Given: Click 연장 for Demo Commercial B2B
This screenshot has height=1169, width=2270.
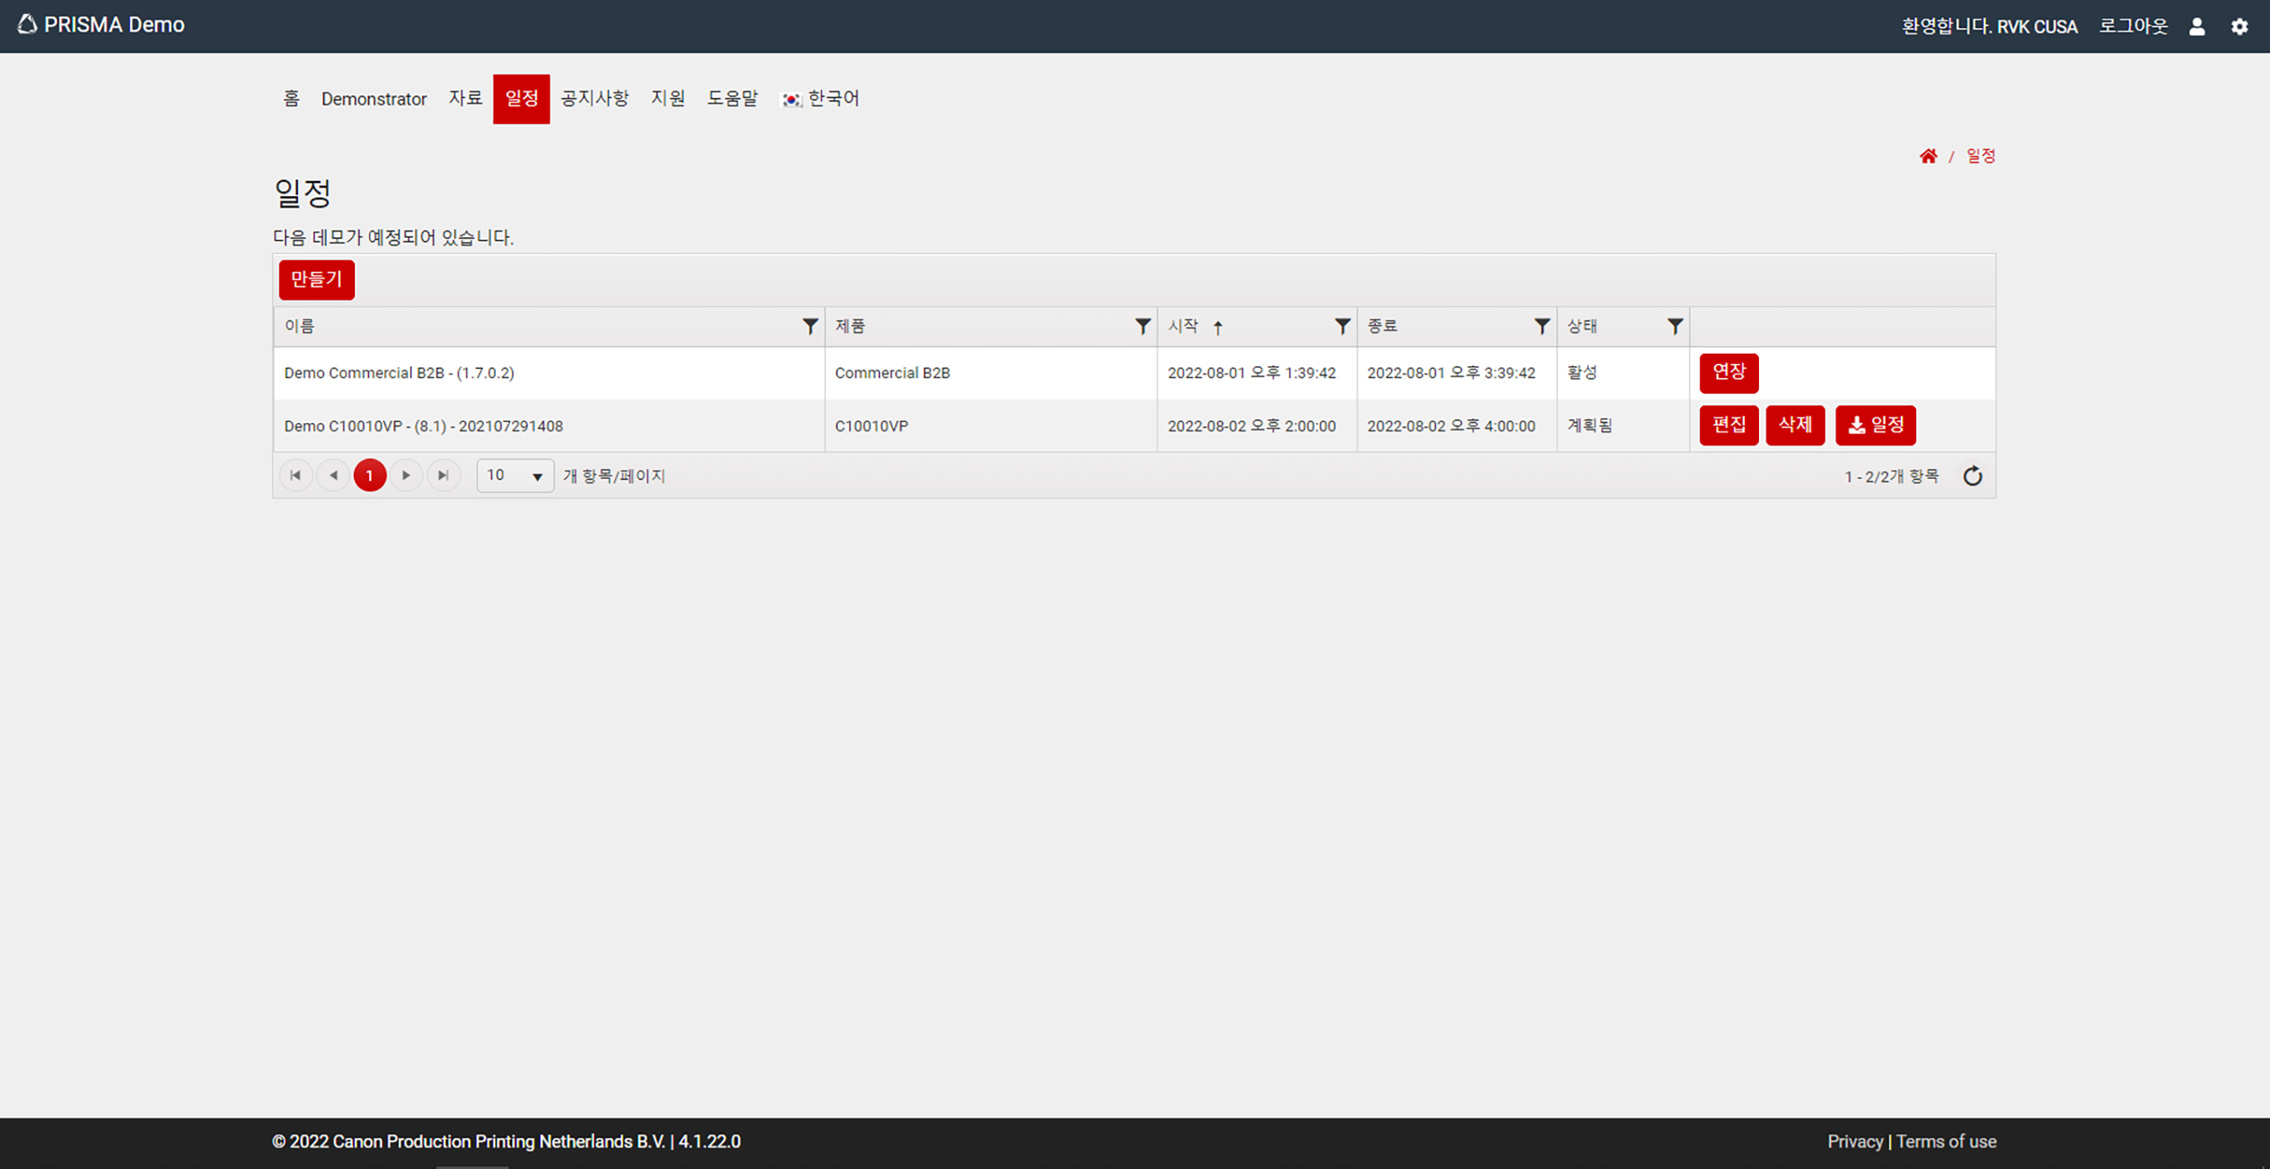Looking at the screenshot, I should pos(1728,373).
